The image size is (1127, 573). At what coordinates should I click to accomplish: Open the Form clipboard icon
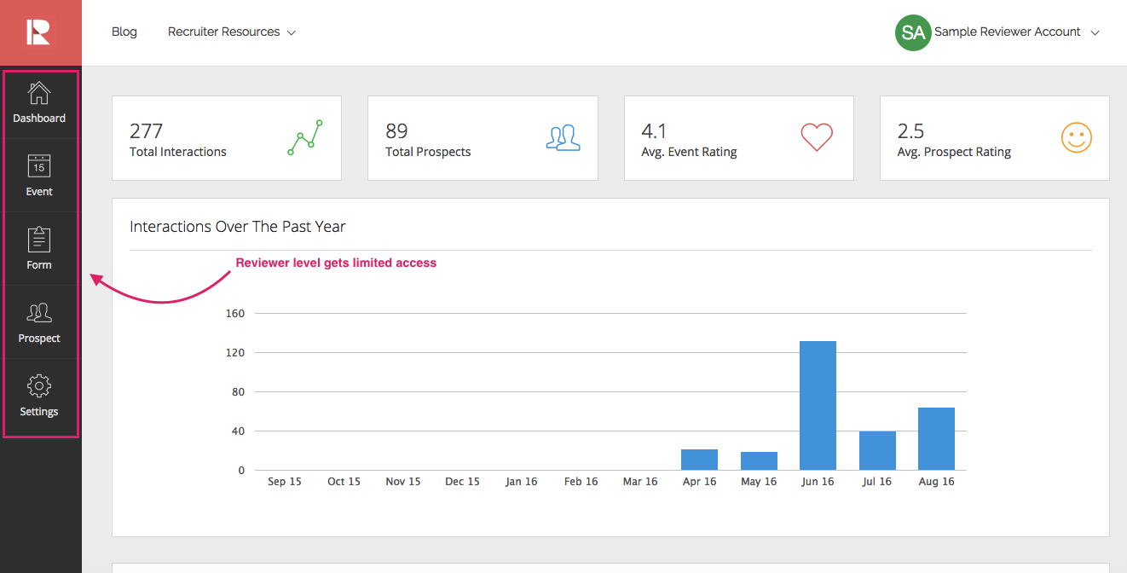(39, 240)
